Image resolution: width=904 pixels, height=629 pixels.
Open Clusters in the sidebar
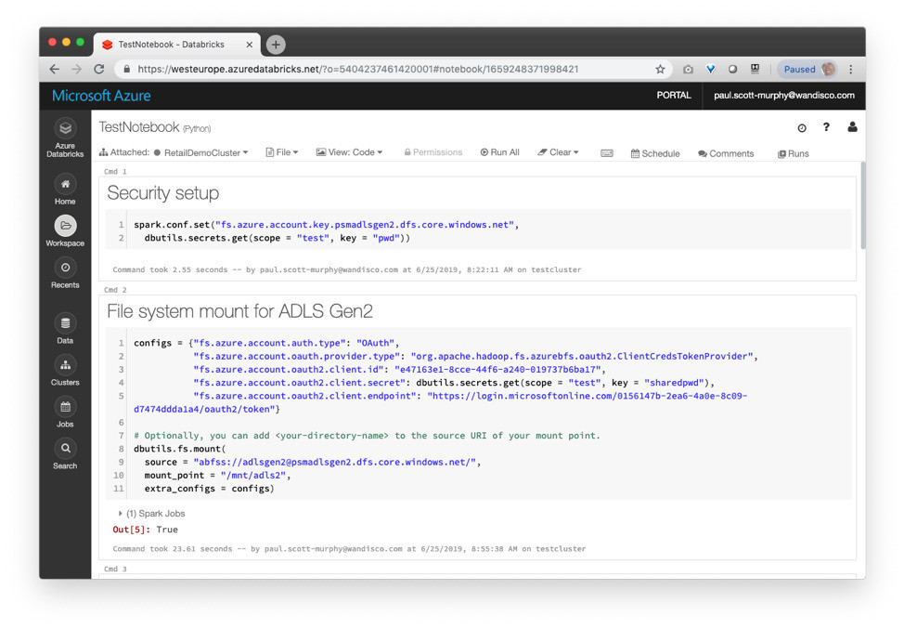pos(65,366)
